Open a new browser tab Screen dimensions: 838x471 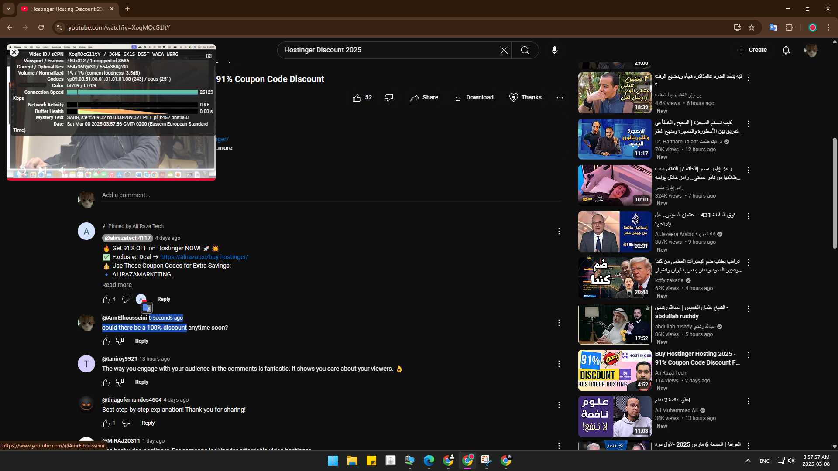click(127, 9)
